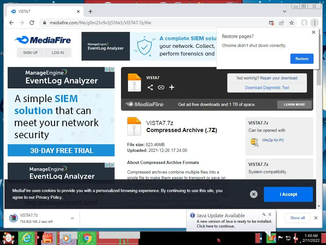Accept cookies with I Accept
Viewport: 326px width, 245px height.
pos(288,194)
